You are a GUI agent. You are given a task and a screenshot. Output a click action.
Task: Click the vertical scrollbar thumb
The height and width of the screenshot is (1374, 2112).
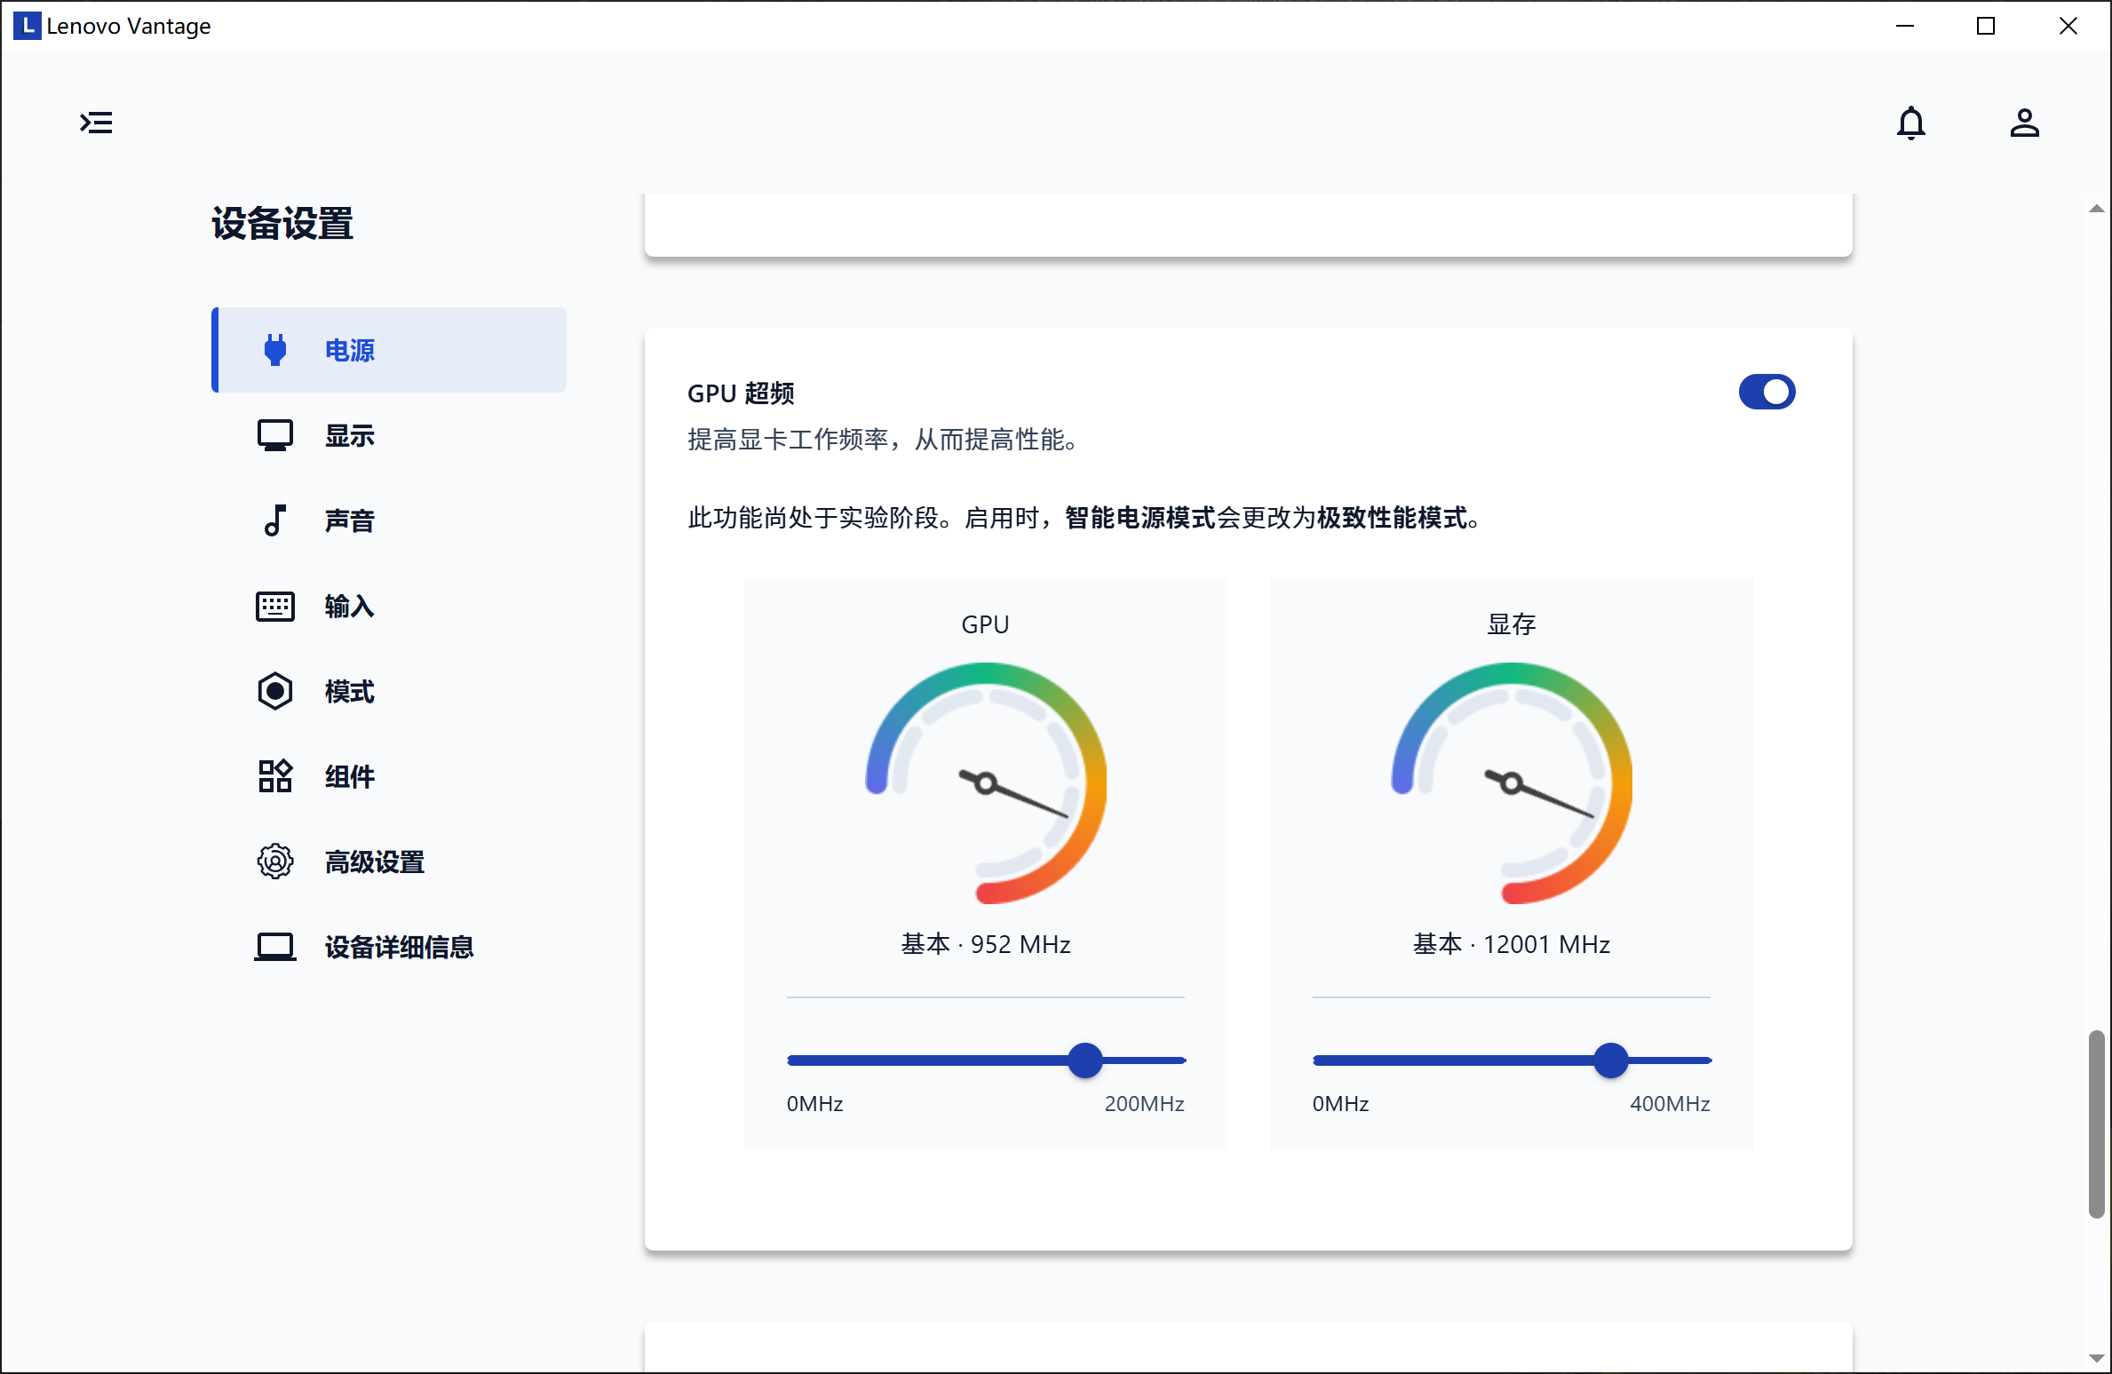[2096, 1124]
